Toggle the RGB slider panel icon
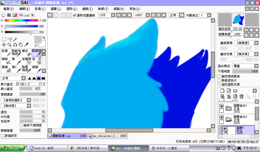The height and width of the screenshot is (152, 260). click(x=9, y=15)
